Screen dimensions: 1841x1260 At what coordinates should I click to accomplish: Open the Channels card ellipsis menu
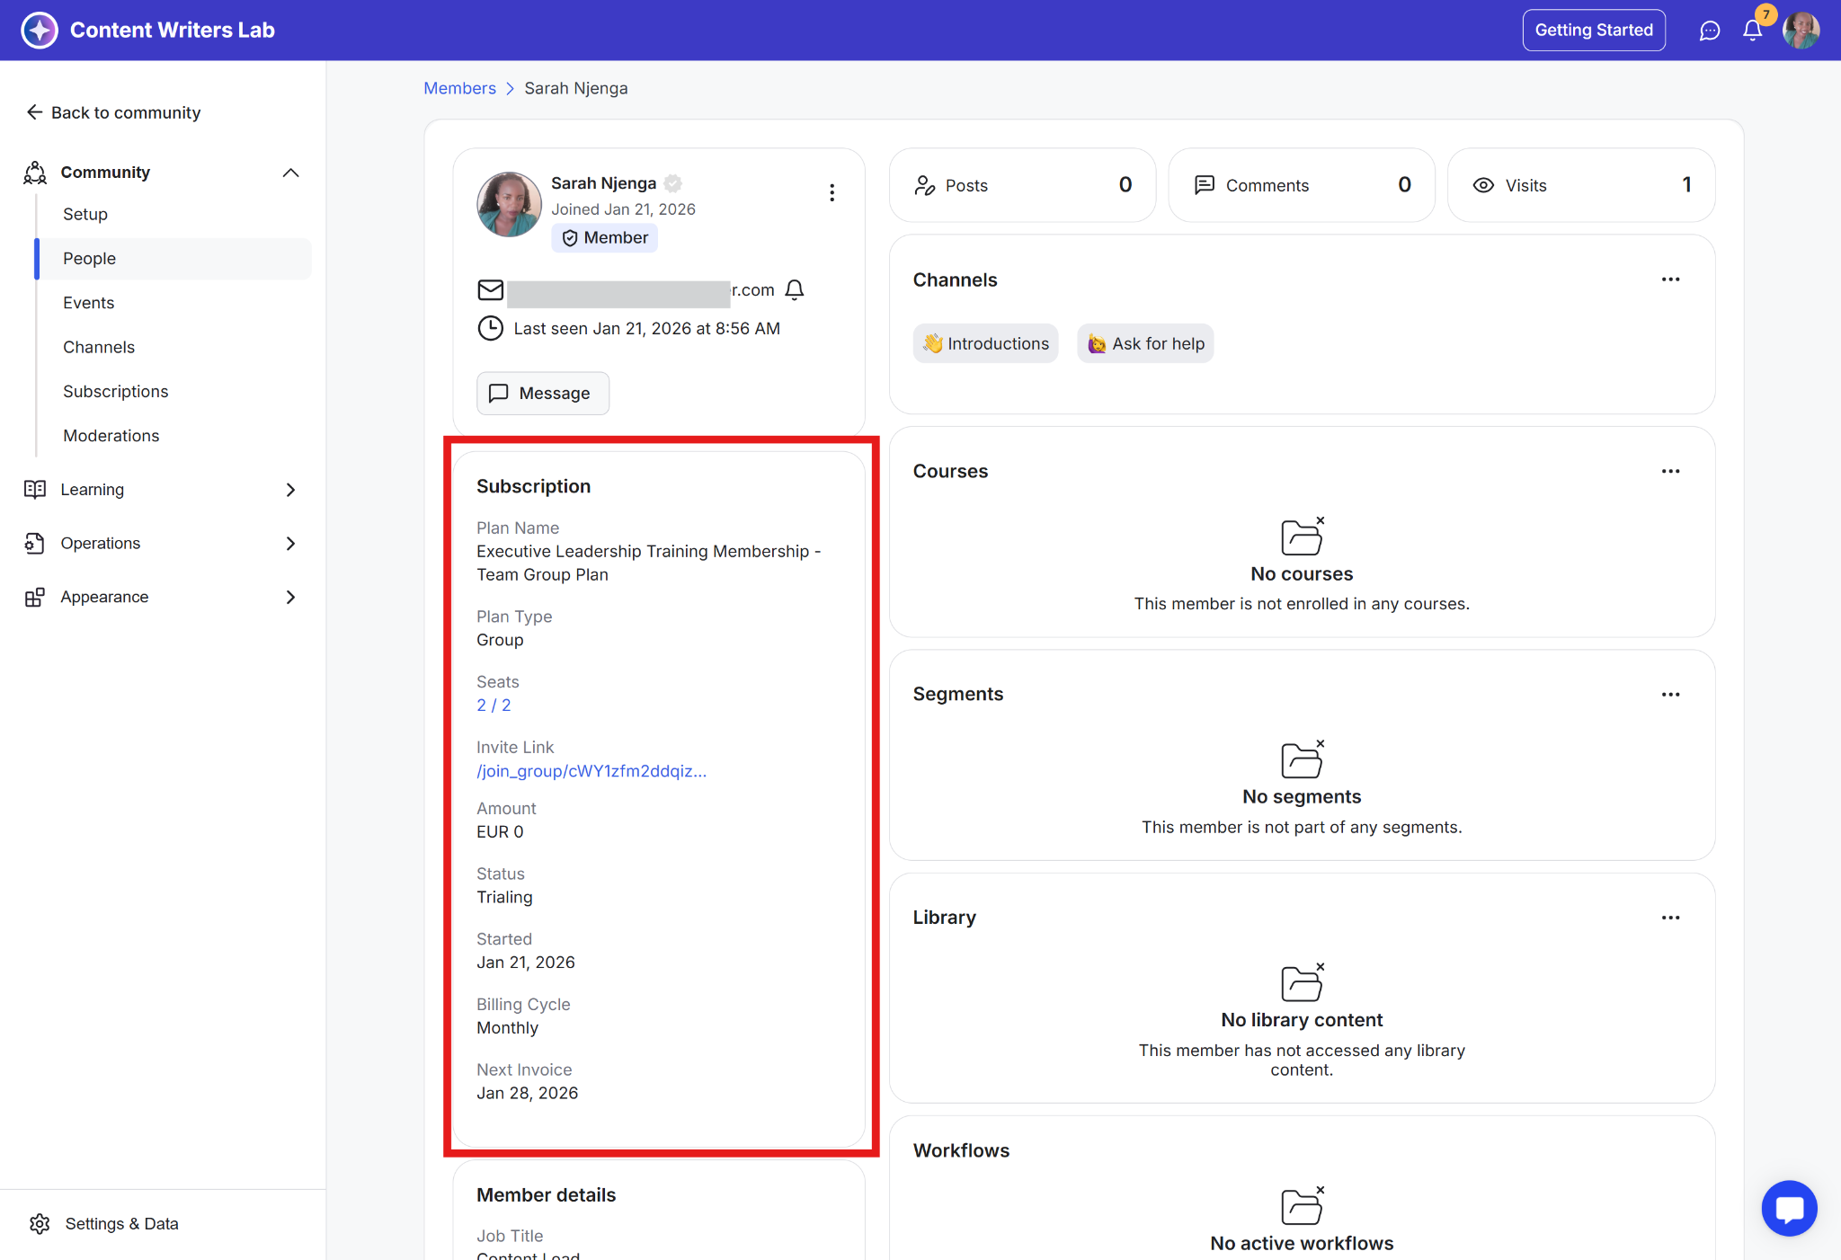coord(1670,280)
